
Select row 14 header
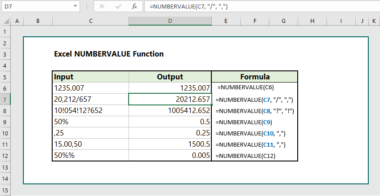pos(5,179)
